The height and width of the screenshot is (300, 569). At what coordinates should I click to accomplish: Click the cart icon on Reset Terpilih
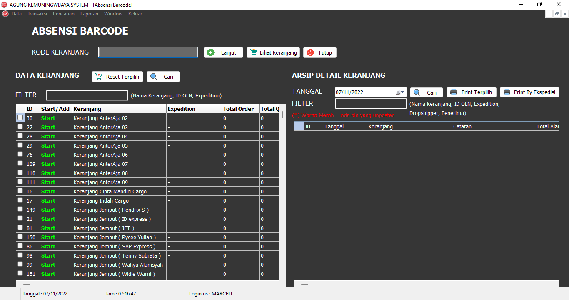point(99,77)
